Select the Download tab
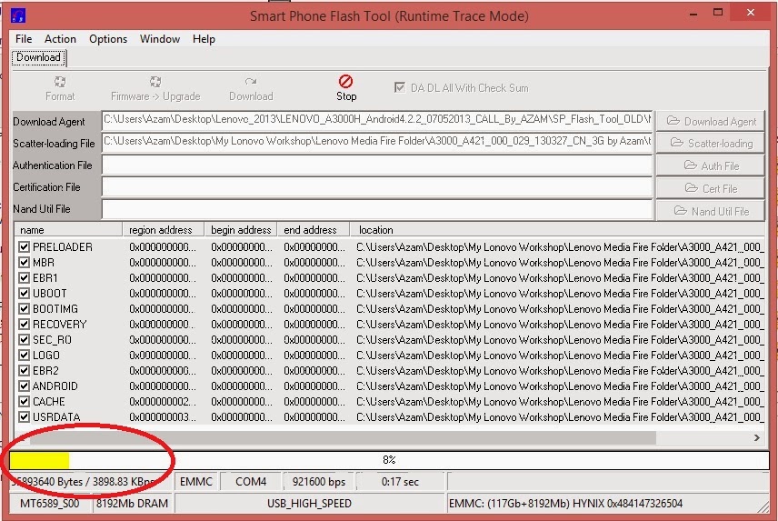This screenshot has width=778, height=521. click(x=38, y=57)
